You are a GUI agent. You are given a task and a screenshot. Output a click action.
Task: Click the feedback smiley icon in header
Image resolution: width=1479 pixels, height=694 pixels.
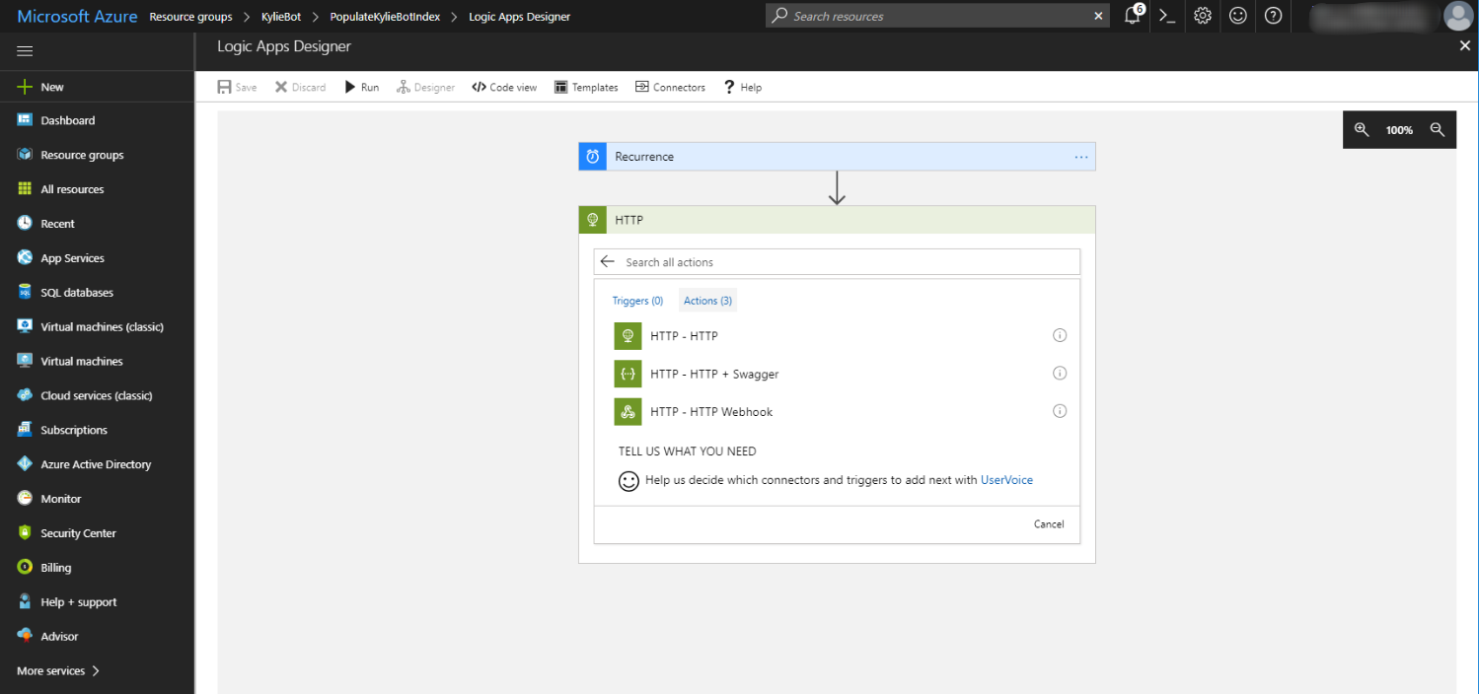1237,16
